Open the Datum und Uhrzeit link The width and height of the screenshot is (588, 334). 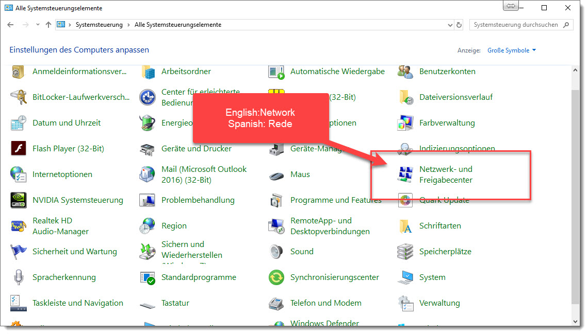tap(67, 123)
